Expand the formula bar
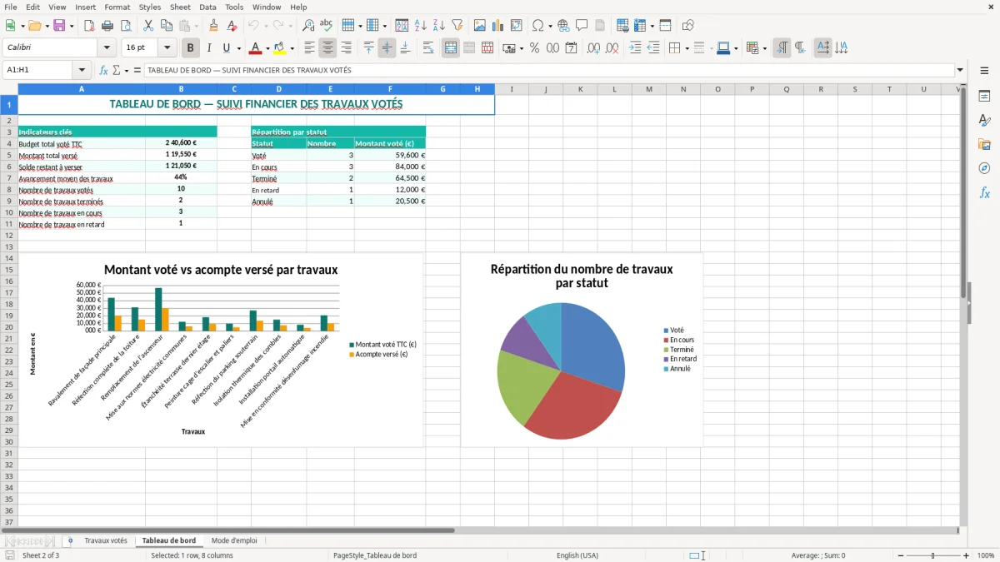The width and height of the screenshot is (1000, 562). point(960,70)
